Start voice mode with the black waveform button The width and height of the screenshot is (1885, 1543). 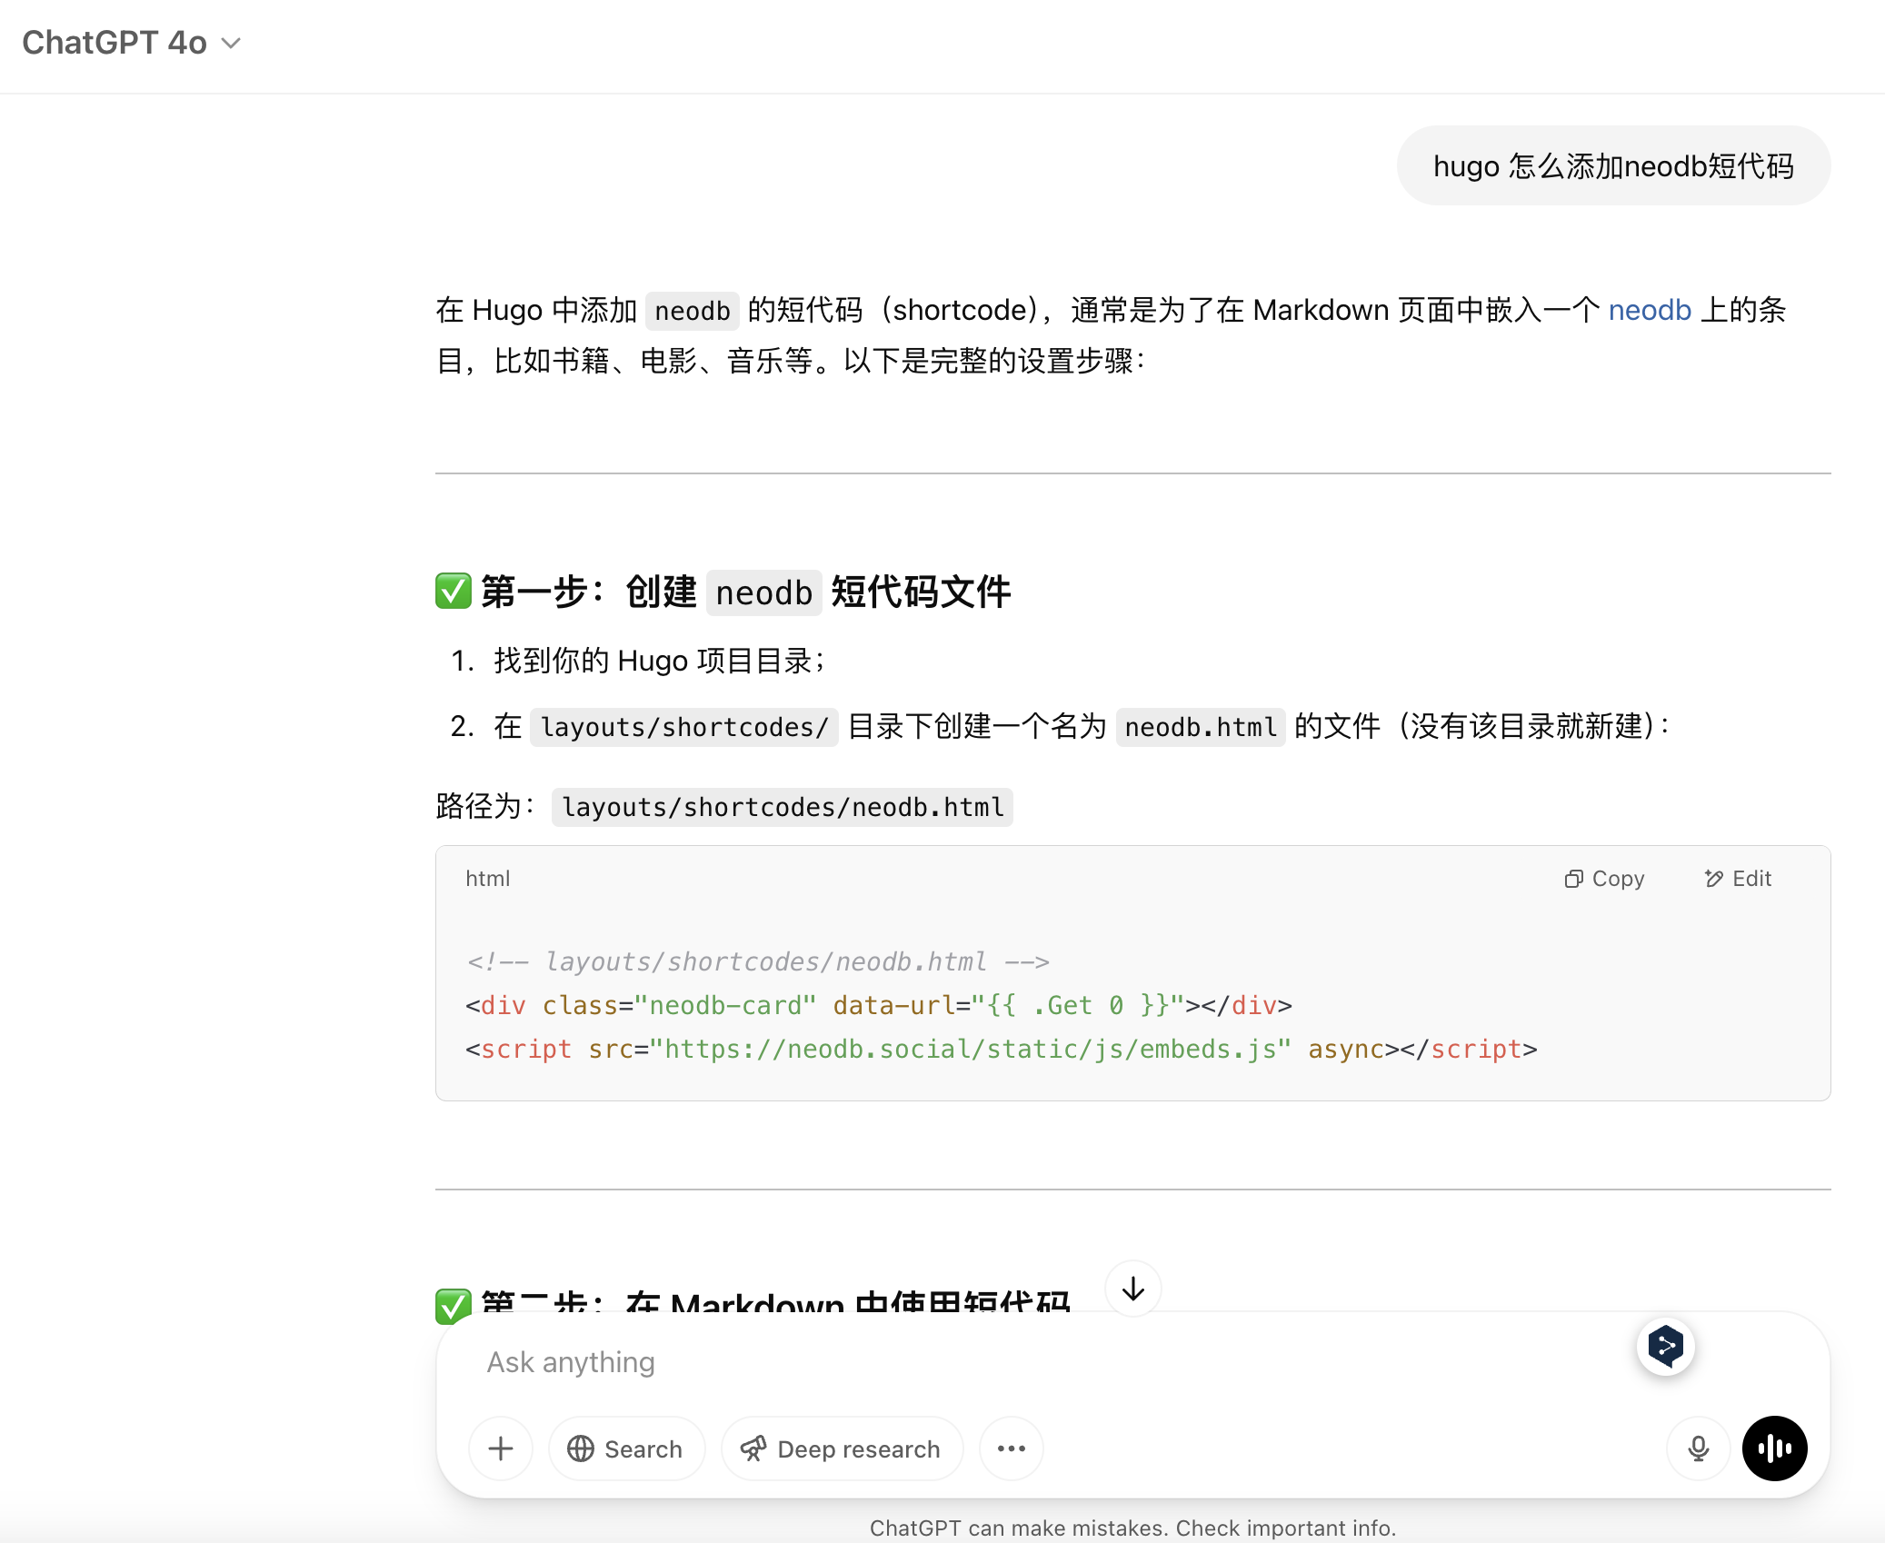click(x=1774, y=1448)
